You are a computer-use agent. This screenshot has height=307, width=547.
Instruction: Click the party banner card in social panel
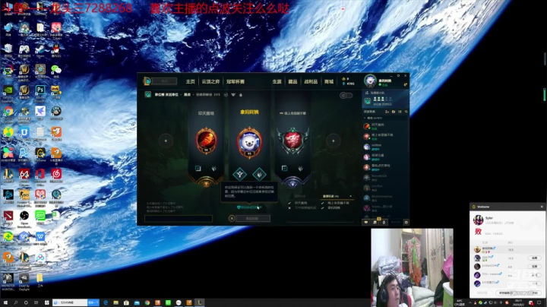[385, 99]
